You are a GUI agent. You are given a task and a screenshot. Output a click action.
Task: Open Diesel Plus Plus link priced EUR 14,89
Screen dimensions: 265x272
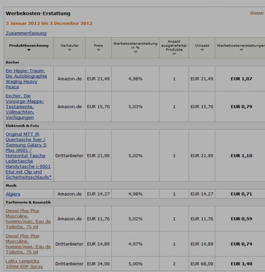pyautogui.click(x=28, y=244)
